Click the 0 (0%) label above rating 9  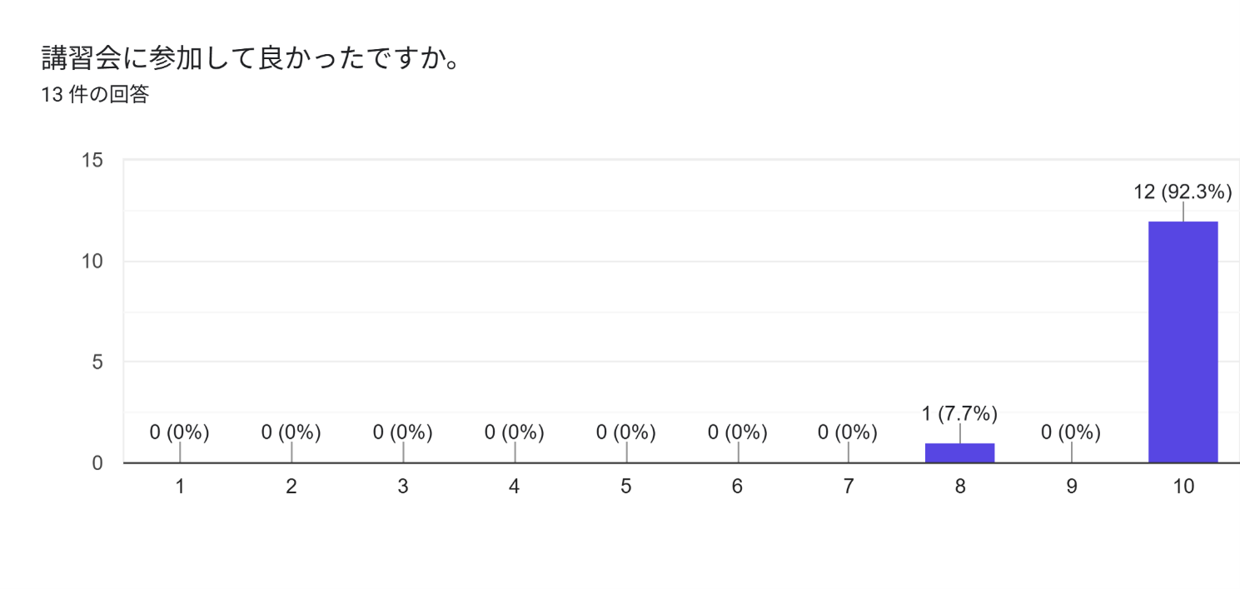click(1071, 433)
